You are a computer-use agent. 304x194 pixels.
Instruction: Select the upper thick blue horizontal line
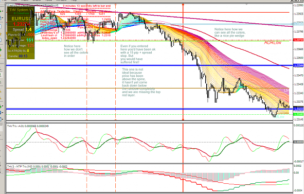point(149,66)
